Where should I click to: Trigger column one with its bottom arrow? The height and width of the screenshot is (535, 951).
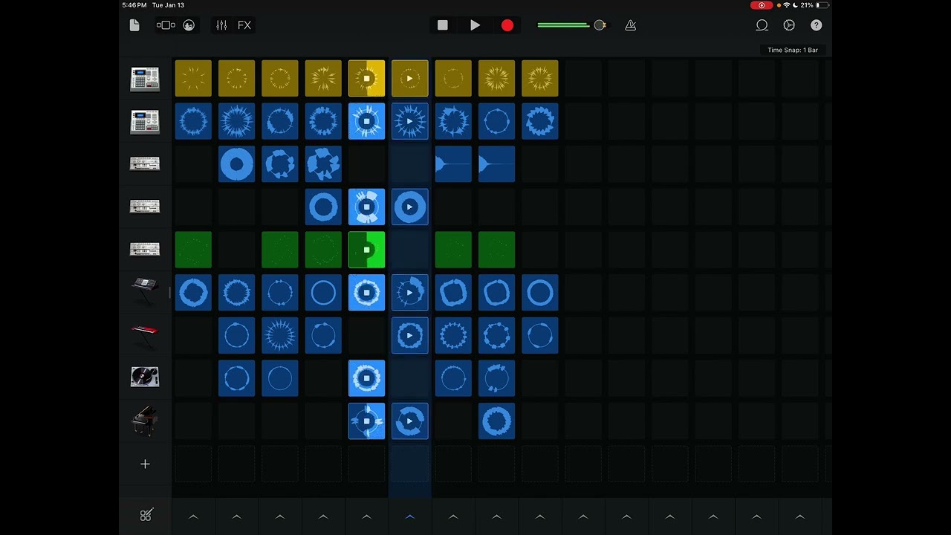[193, 516]
